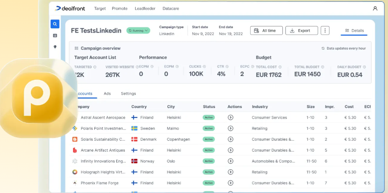Click the info icon next to TOTAL BUDGET

click(322, 67)
